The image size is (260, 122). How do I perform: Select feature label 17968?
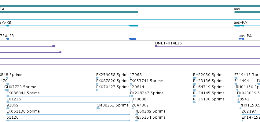(136, 75)
